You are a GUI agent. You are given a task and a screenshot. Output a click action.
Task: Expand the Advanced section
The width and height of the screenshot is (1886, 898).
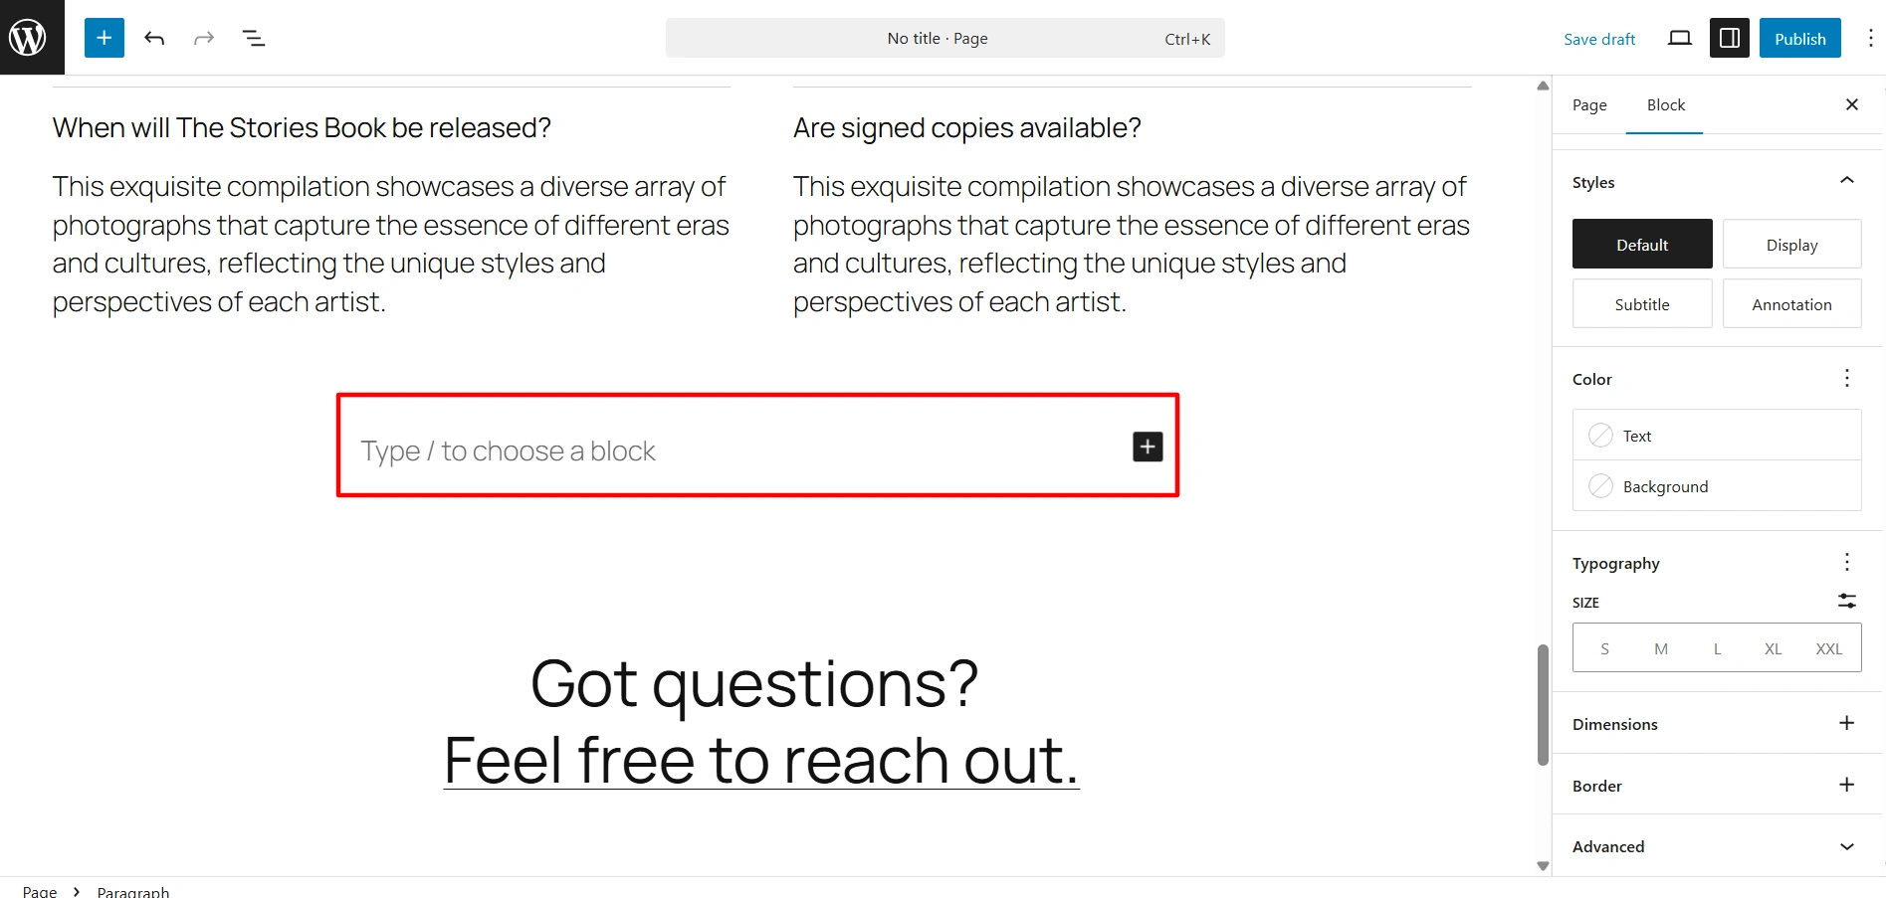click(x=1846, y=846)
